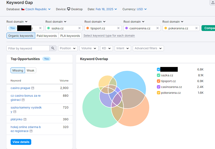Remove tipsport.cz domain with X
215x149 pixels.
118,28
